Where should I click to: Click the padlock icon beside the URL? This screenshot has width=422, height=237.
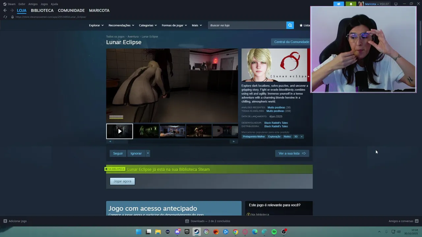(x=13, y=17)
